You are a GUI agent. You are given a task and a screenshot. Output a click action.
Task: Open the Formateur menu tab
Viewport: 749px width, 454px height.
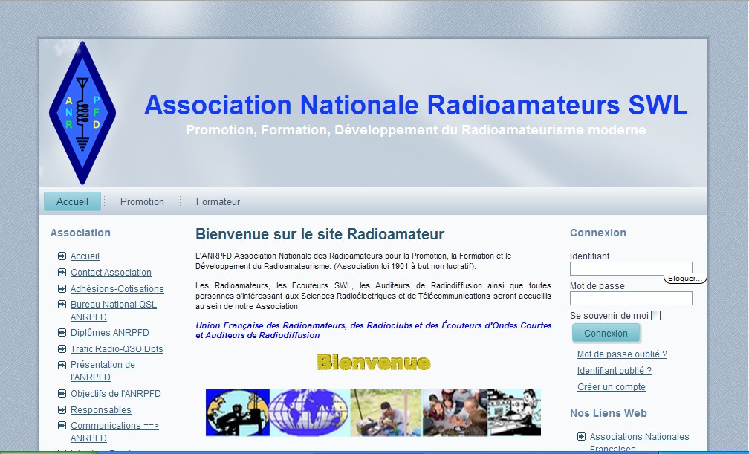(218, 201)
